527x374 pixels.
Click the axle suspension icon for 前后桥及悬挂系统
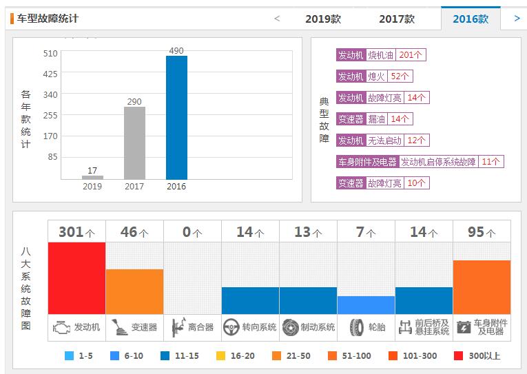[x=405, y=327]
